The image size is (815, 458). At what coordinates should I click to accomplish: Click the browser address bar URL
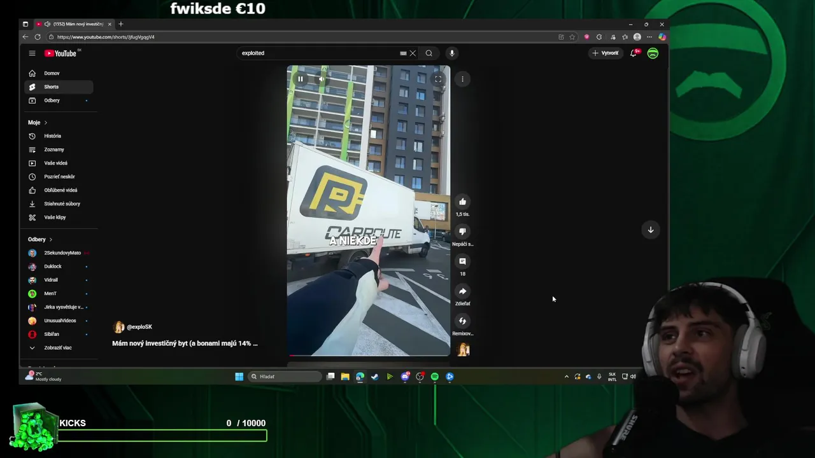(x=106, y=37)
